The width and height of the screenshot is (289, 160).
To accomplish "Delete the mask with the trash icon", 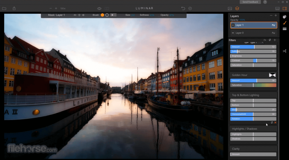I will pyautogui.click(x=79, y=15).
